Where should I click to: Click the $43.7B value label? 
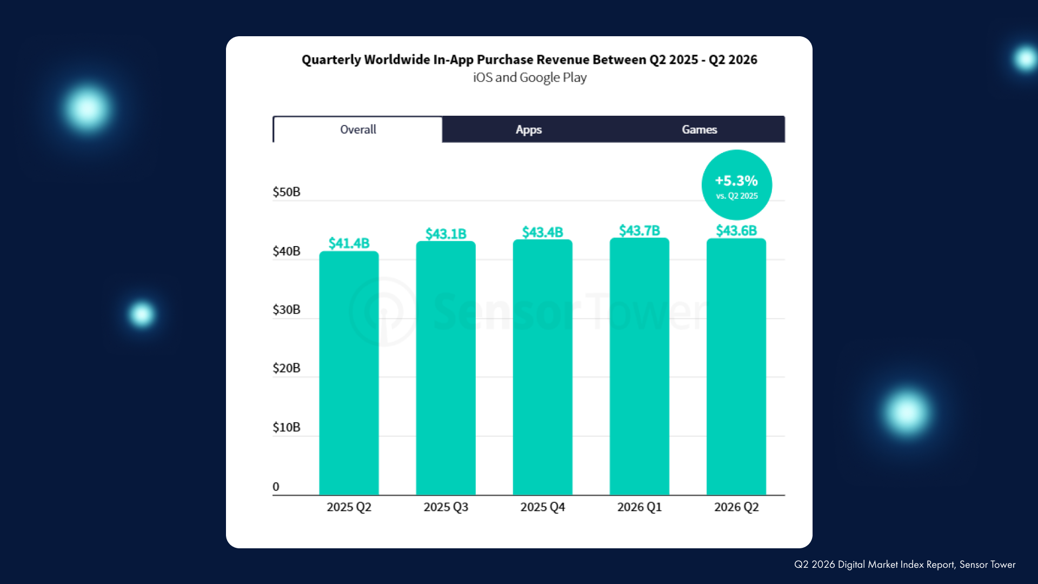click(x=639, y=231)
